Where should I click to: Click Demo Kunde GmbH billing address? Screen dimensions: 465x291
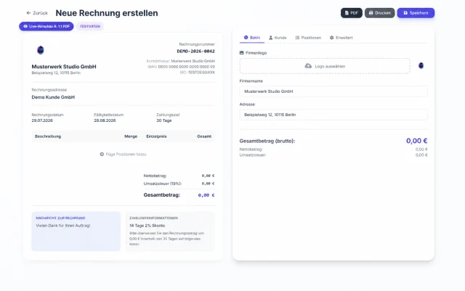53,97
